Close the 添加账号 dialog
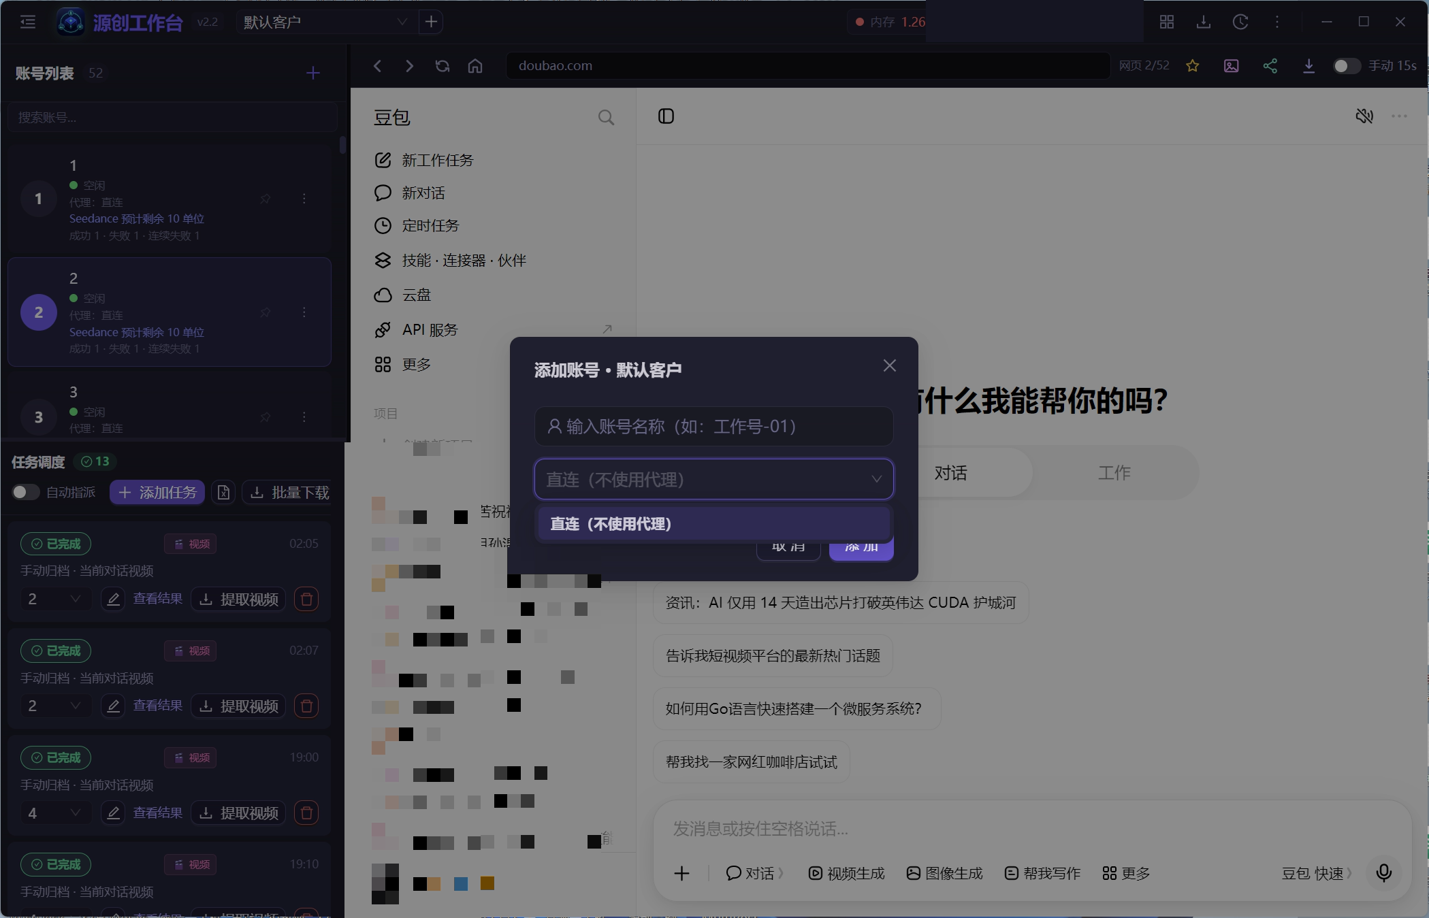Viewport: 1429px width, 918px height. (889, 365)
